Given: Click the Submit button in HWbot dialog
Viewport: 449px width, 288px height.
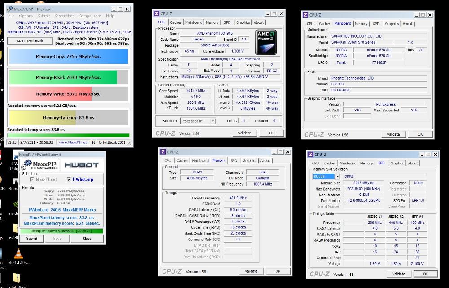Looking at the screenshot, I should point(31,239).
